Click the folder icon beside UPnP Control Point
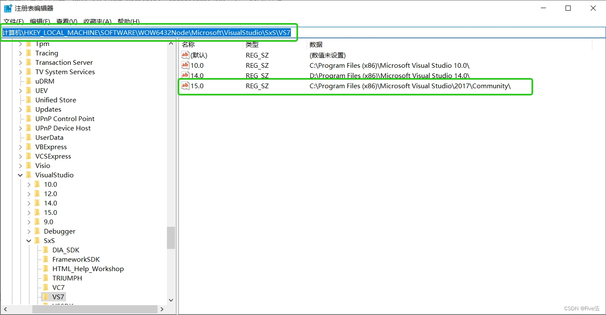The width and height of the screenshot is (606, 315). click(x=29, y=119)
